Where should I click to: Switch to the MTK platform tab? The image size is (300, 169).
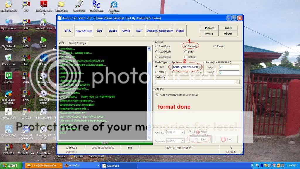tap(67, 31)
